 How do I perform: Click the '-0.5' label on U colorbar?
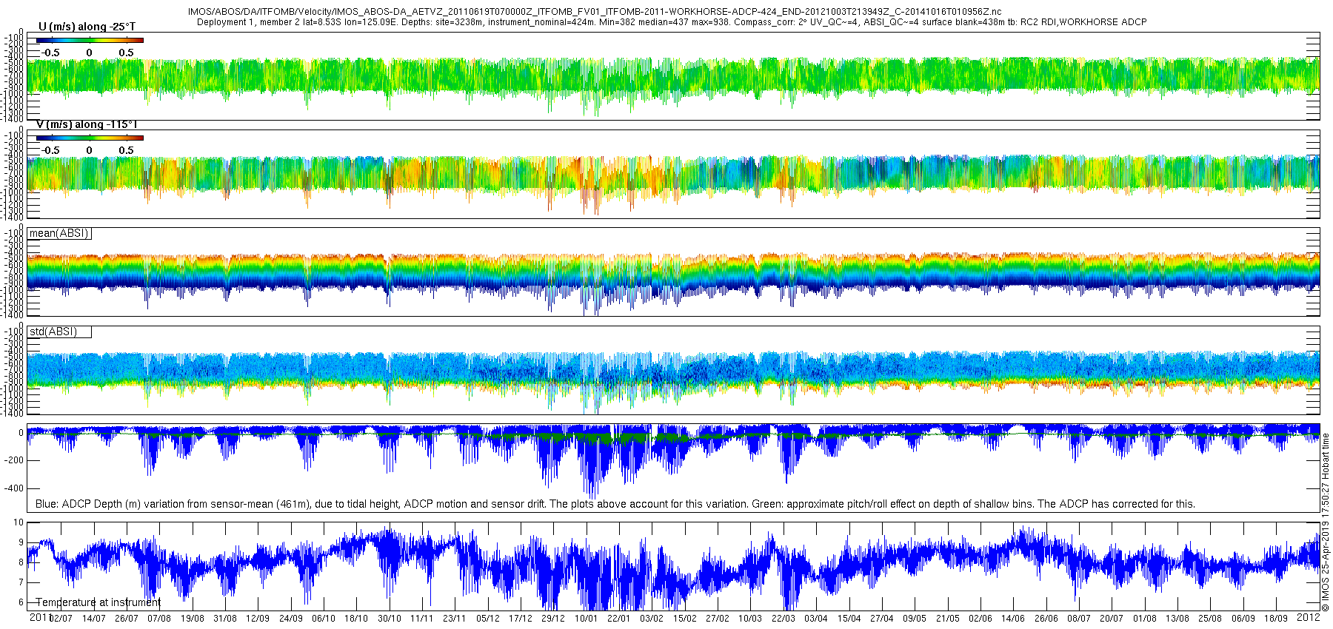[50, 53]
